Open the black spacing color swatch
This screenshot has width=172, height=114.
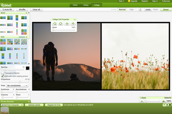tap(28, 68)
